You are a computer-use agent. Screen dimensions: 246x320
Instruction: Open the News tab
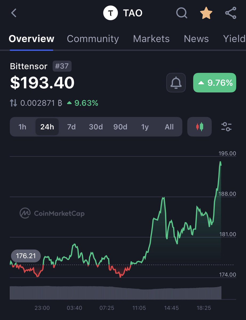click(x=196, y=39)
